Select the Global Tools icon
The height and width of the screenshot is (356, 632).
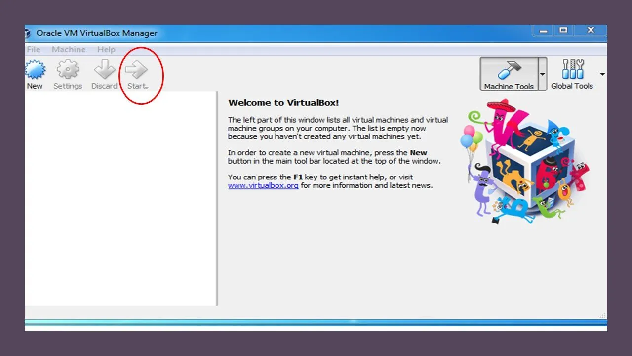point(573,70)
